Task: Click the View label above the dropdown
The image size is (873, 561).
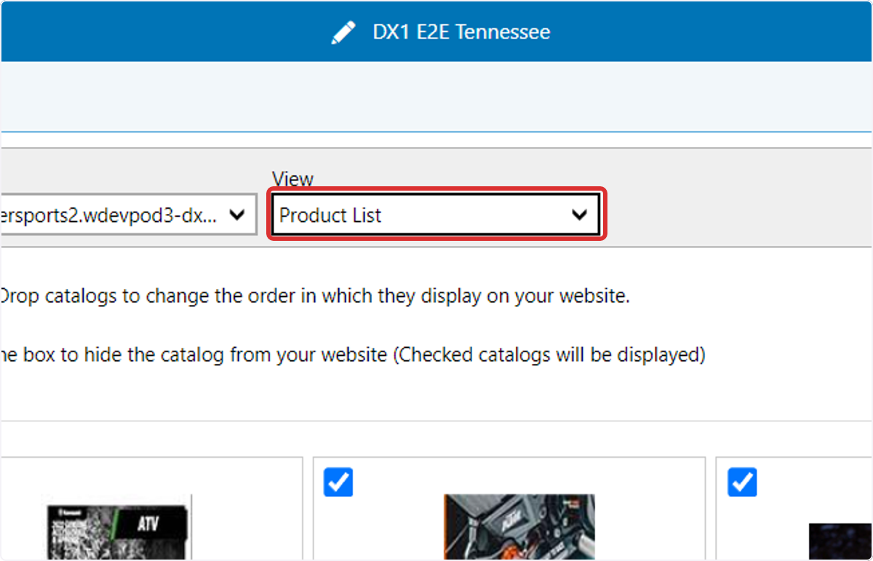Action: point(292,179)
